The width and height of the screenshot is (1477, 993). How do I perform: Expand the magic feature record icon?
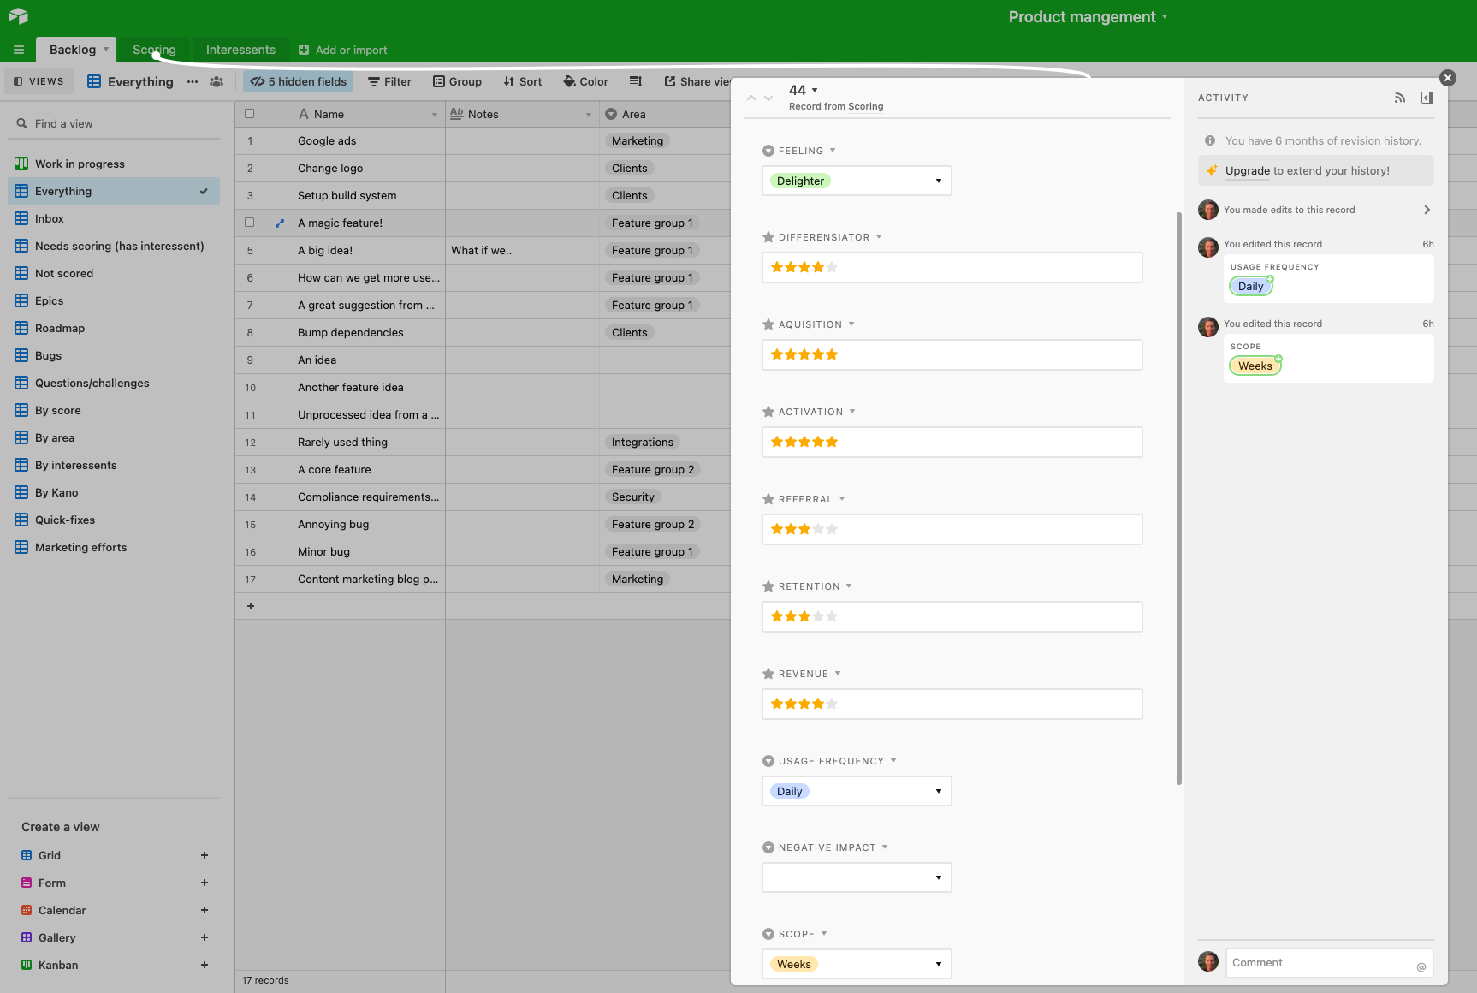tap(279, 223)
